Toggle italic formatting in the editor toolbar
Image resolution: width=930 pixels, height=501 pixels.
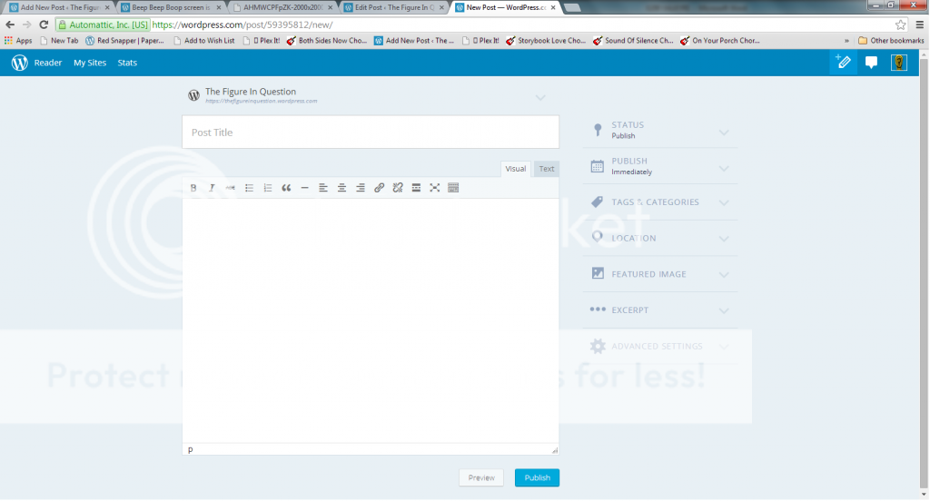pos(212,188)
